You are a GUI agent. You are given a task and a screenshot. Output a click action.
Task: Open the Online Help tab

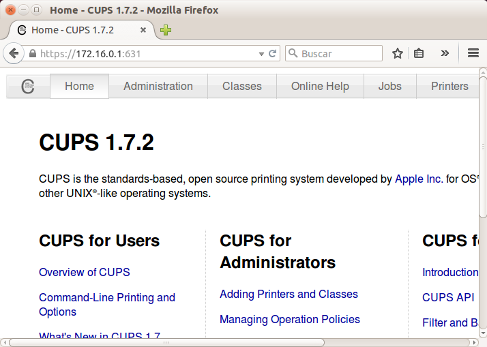[x=320, y=87]
